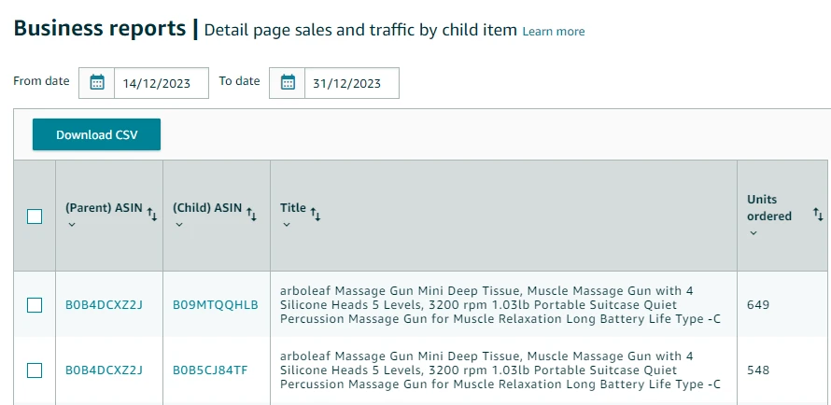The width and height of the screenshot is (831, 405).
Task: Open parent ASIN link in first row
Action: [104, 305]
